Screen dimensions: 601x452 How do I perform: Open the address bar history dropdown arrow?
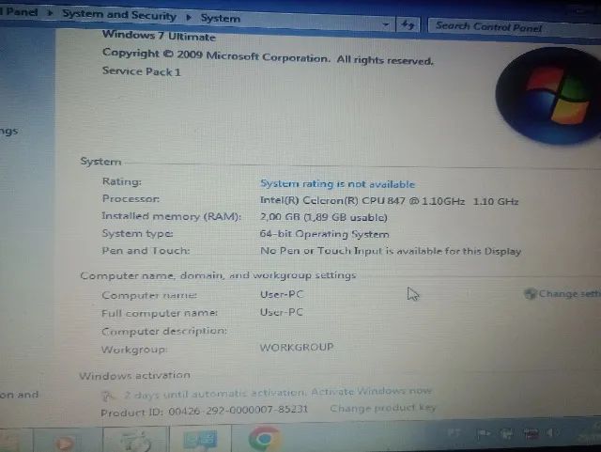point(386,24)
